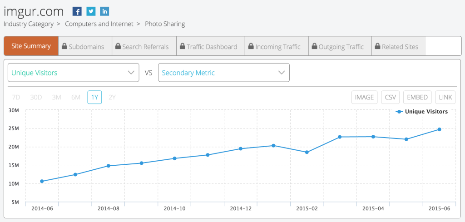Click the 2014-08 data point on chart
The width and height of the screenshot is (465, 222).
[x=108, y=166]
